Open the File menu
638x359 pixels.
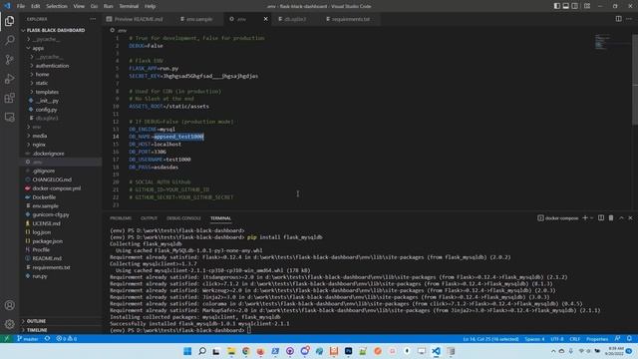[x=21, y=6]
